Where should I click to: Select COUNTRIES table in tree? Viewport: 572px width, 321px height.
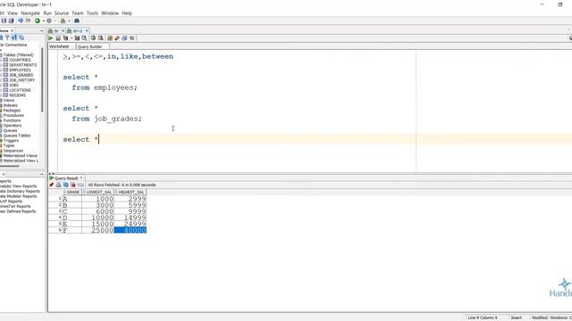click(x=20, y=60)
